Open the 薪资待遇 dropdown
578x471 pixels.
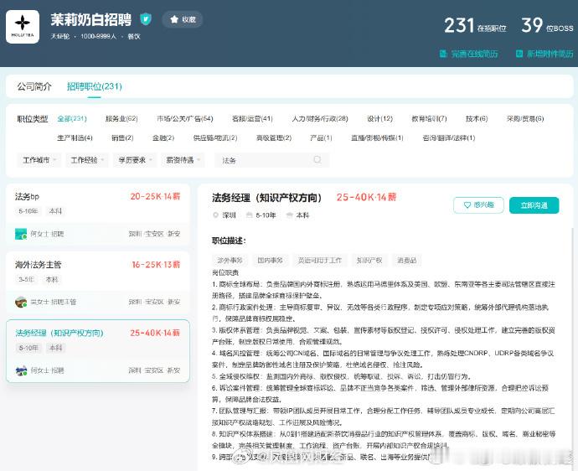183,160
